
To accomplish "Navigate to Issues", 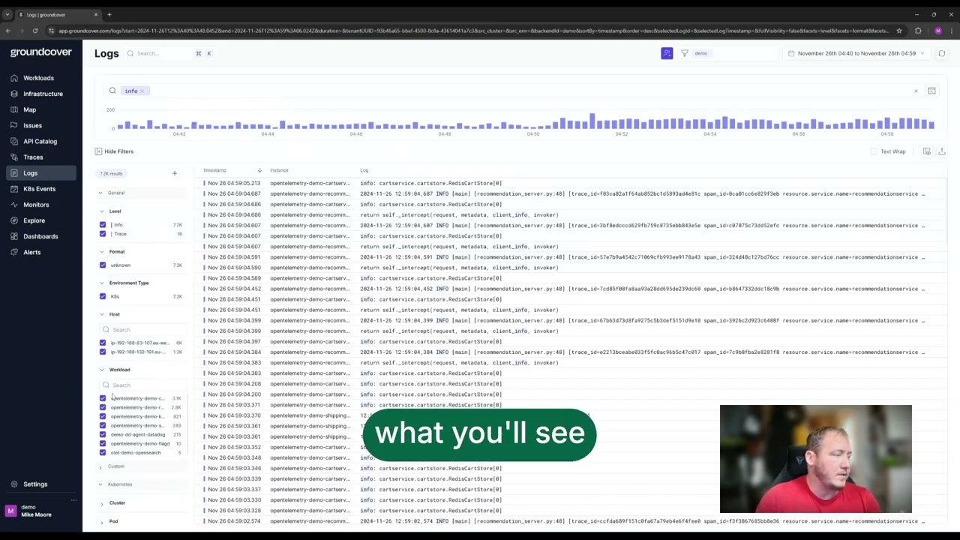I will pyautogui.click(x=32, y=125).
